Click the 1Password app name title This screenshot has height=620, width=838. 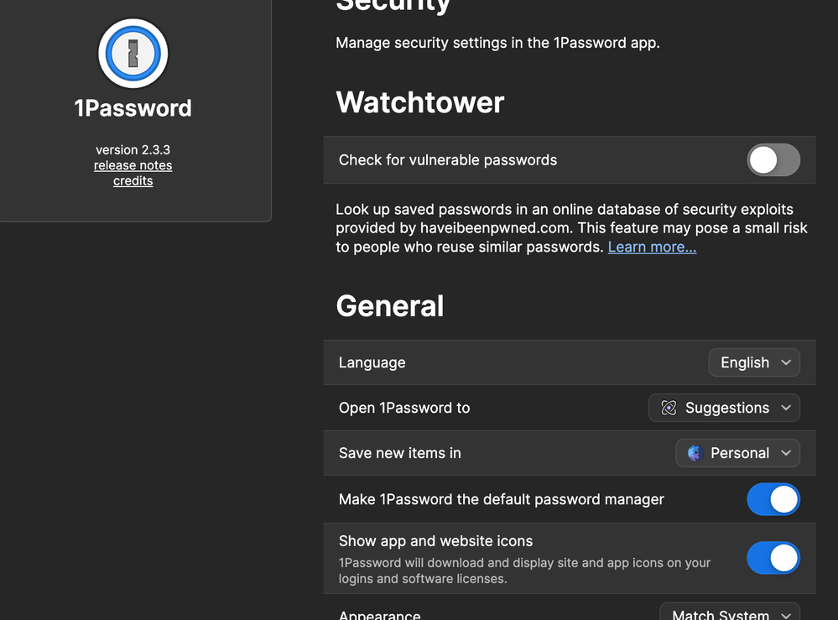coord(133,108)
